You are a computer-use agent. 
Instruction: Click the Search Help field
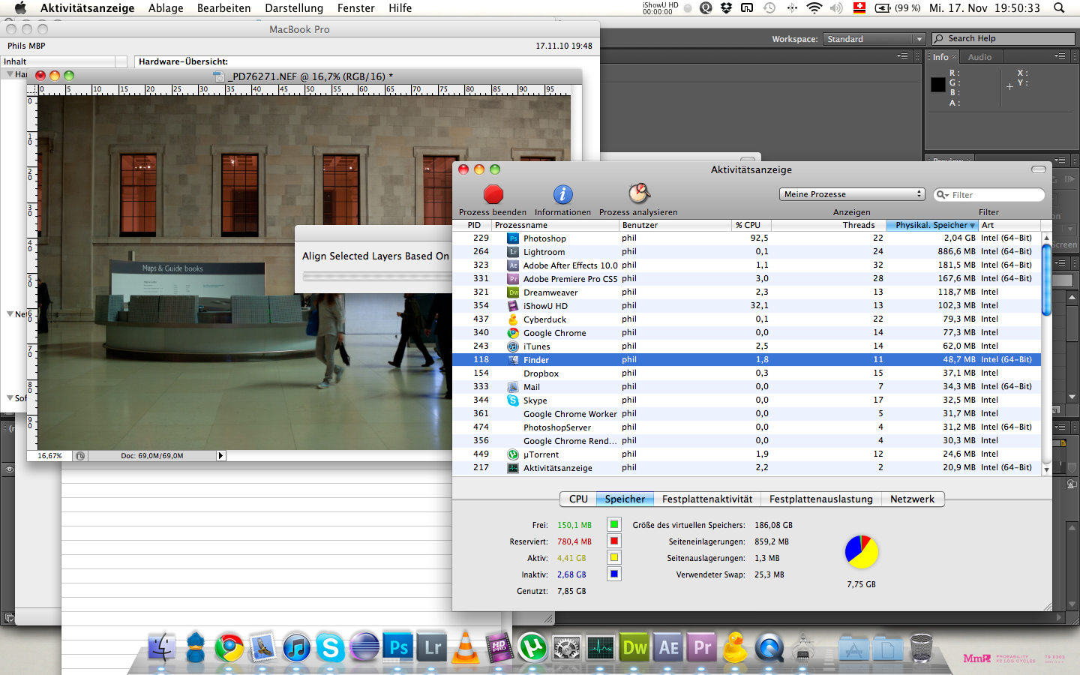1003,38
